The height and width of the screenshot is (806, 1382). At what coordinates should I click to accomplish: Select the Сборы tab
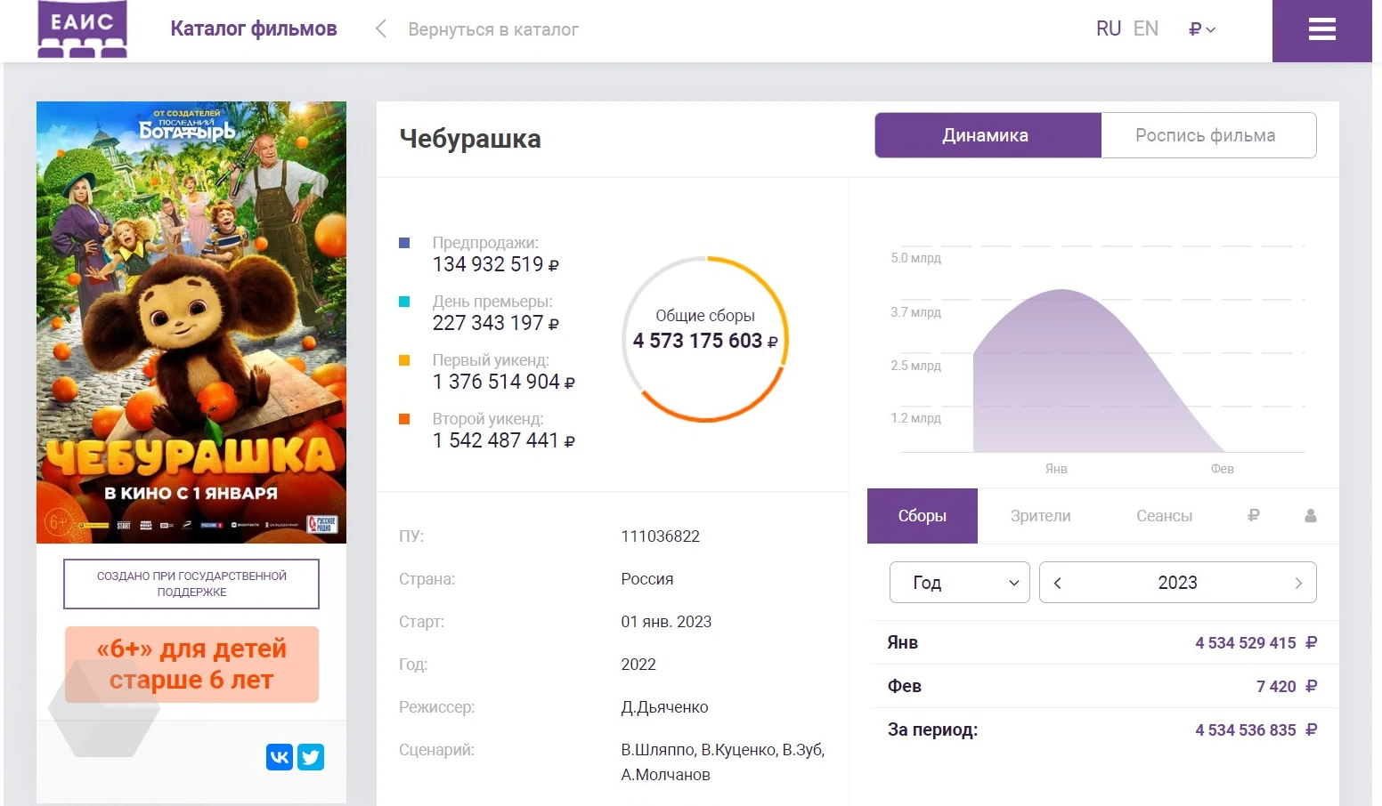pos(923,516)
